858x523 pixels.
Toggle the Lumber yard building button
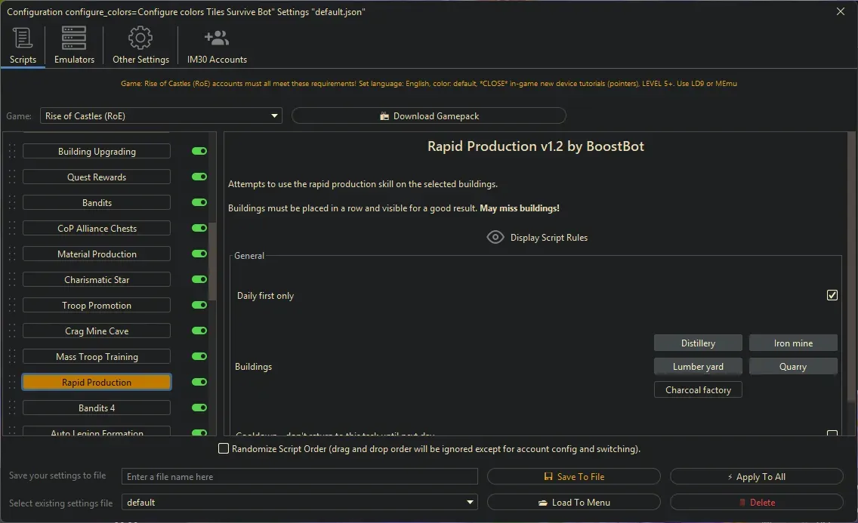[698, 367]
